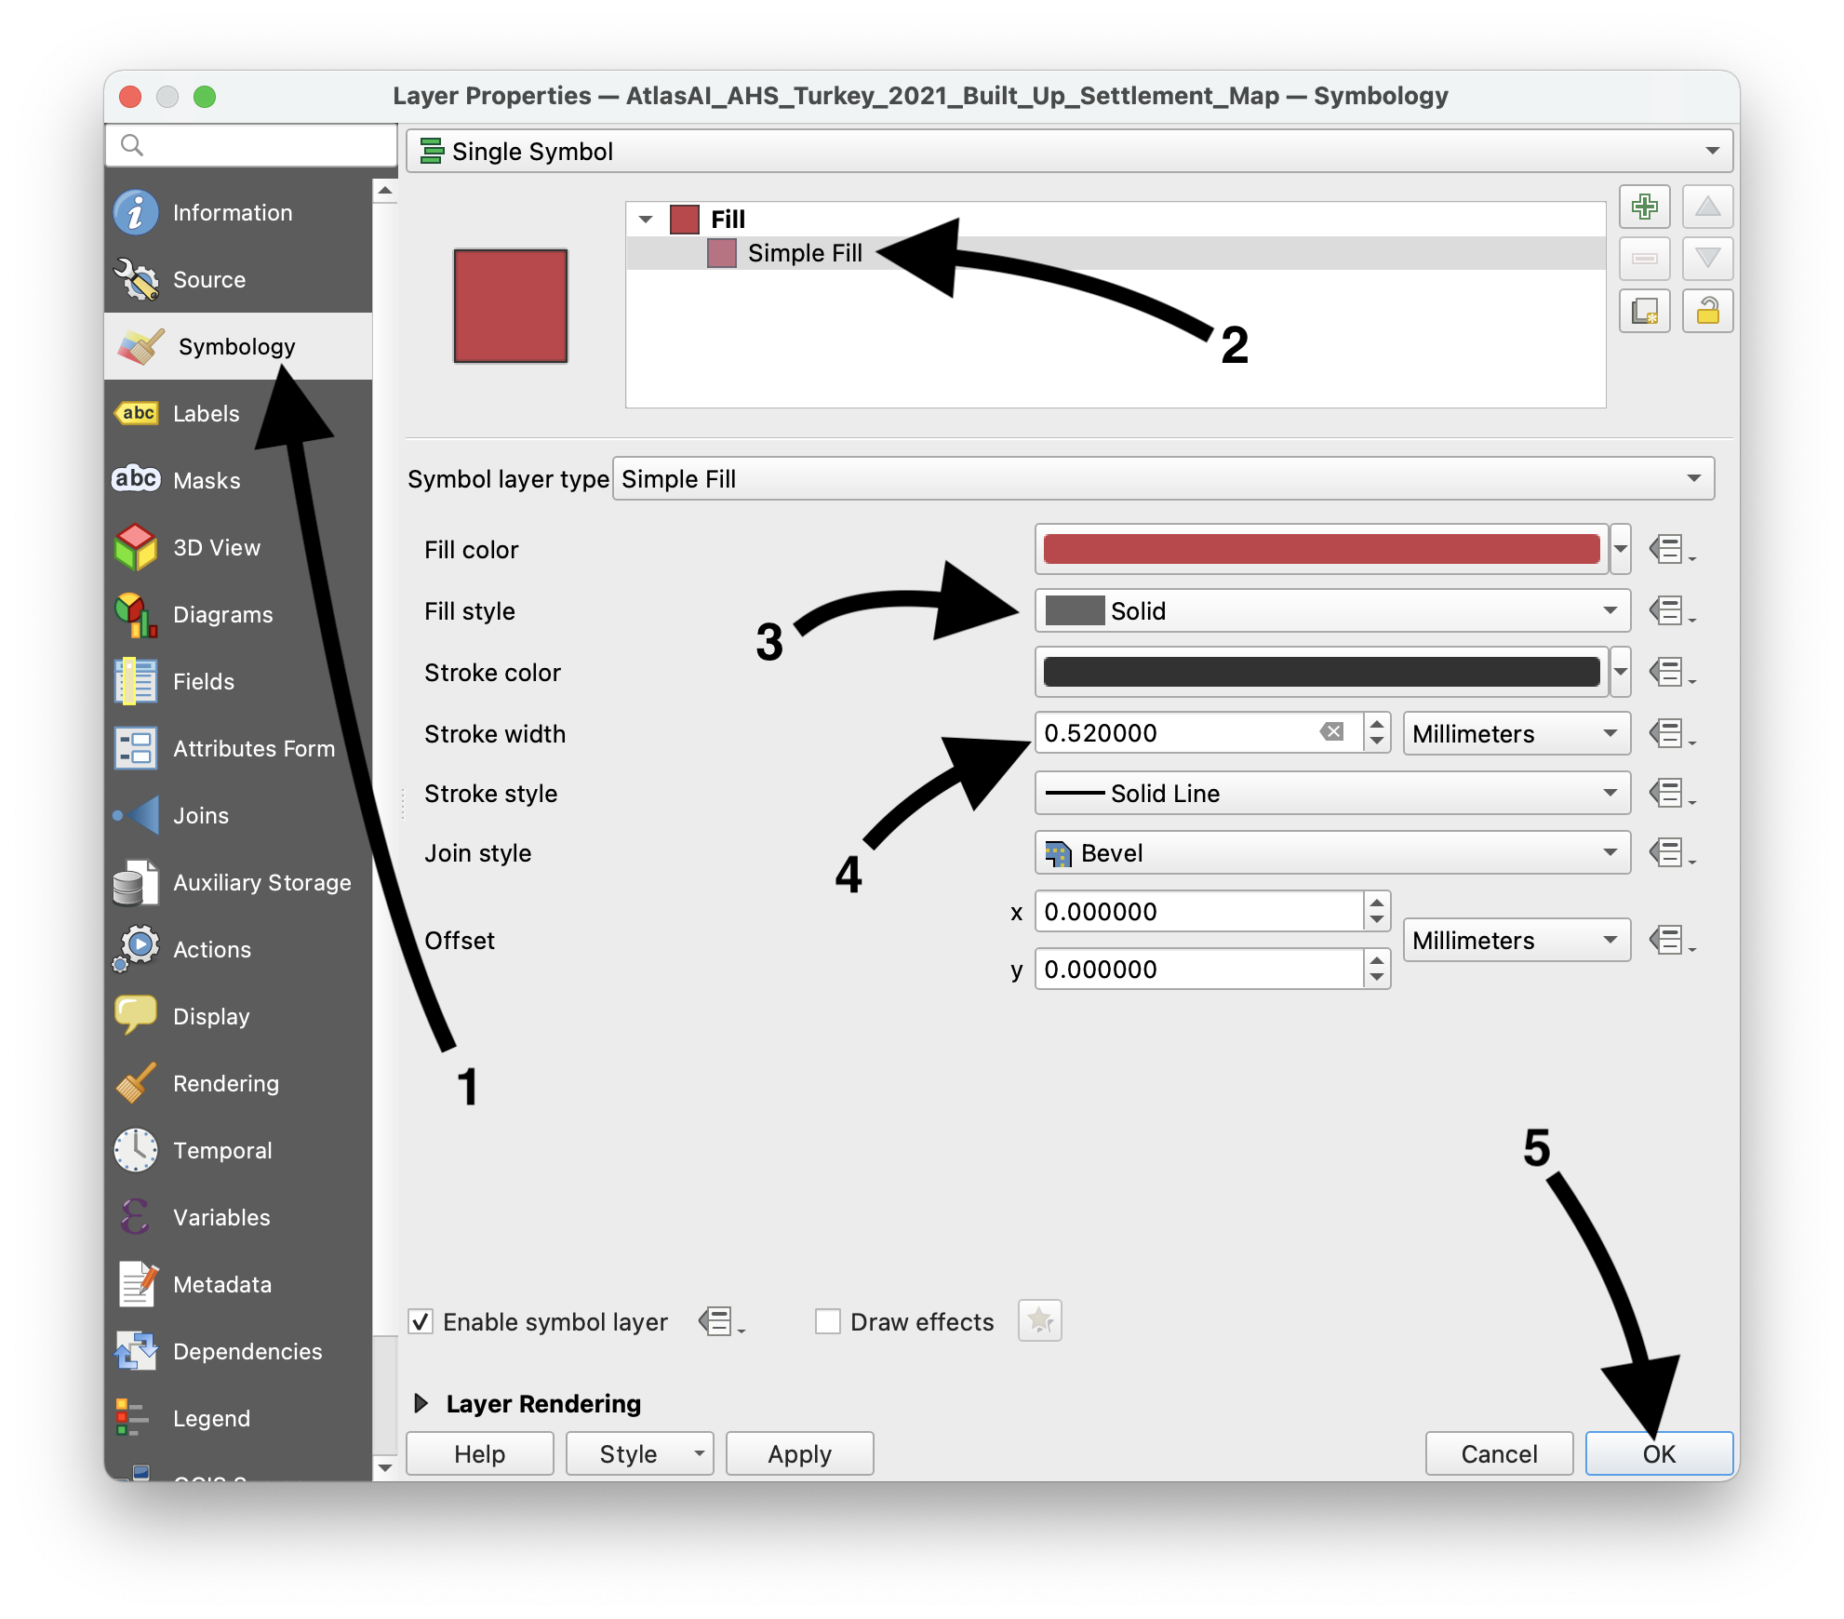Click the Apply button
Screen dimensions: 1844x1619
pos(799,1453)
